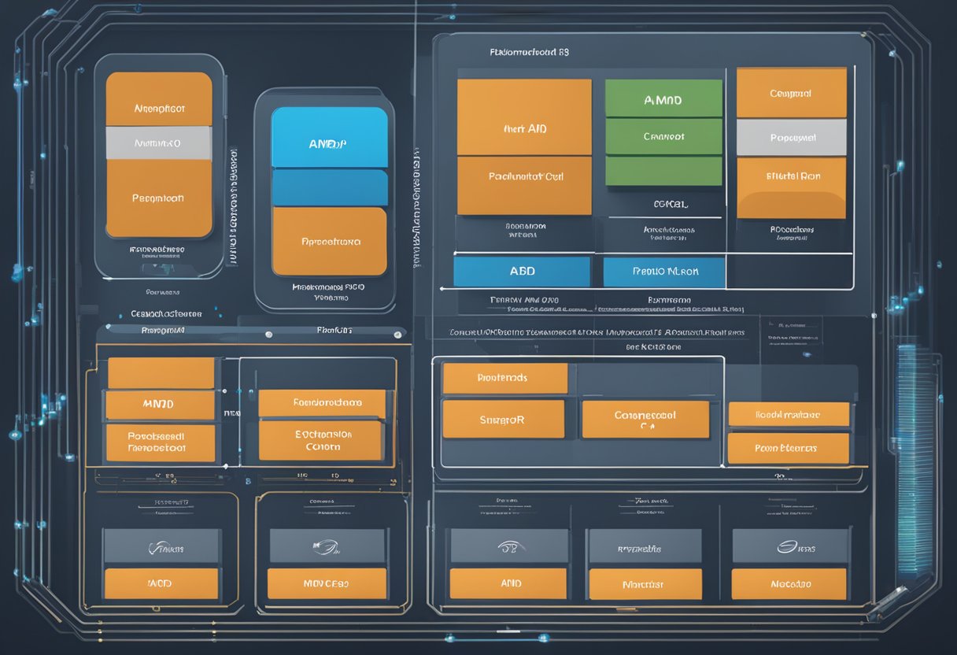This screenshot has width=957, height=655.
Task: Click the orange Poon Etearas button
Action: click(788, 448)
